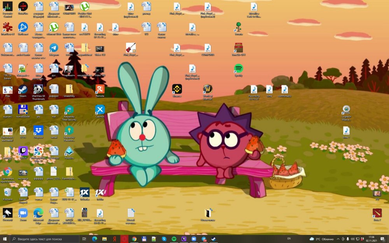Image resolution: width=389 pixels, height=243 pixels.
Task: Open the реферат document
Action: (x=54, y=91)
